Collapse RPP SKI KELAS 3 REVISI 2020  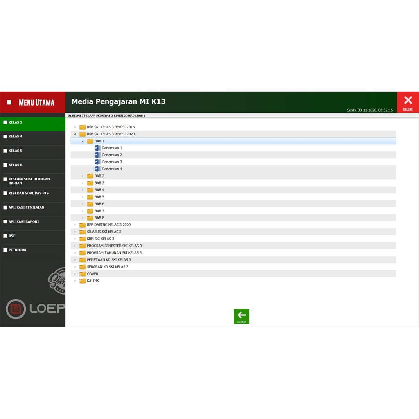tap(75, 134)
